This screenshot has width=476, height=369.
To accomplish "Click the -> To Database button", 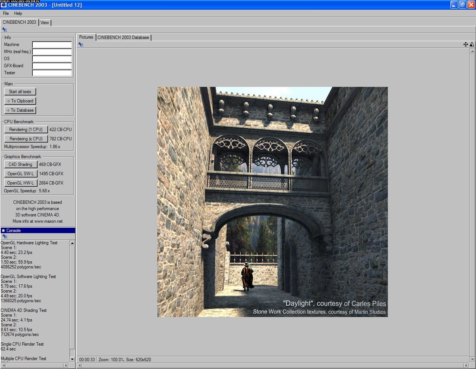I will pos(20,110).
